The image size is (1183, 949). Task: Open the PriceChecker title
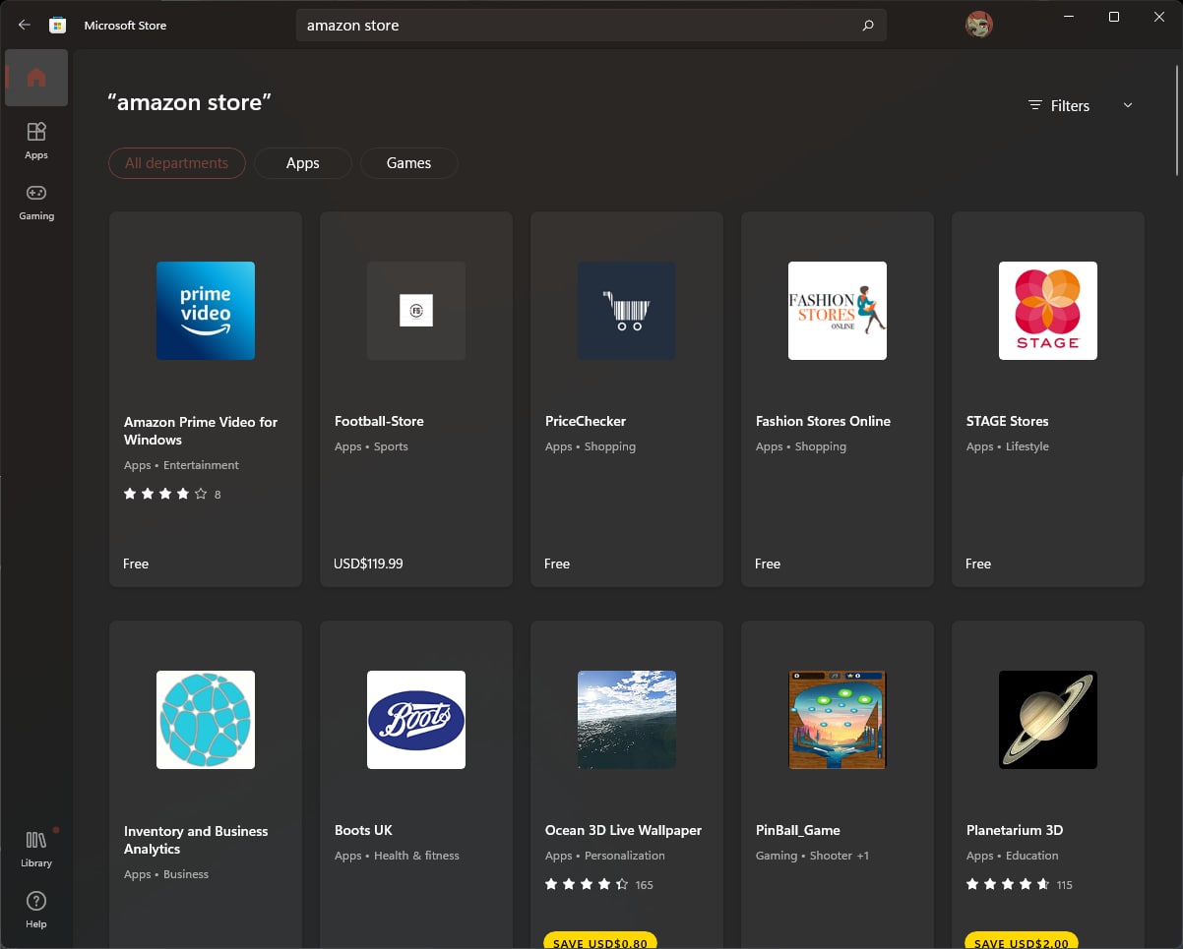coord(586,421)
